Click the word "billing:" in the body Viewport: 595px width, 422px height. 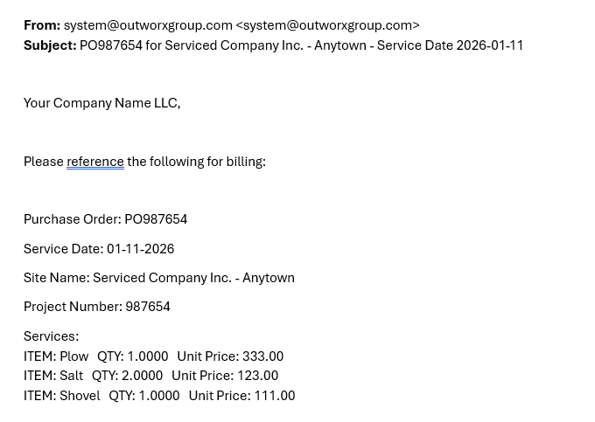(x=246, y=162)
